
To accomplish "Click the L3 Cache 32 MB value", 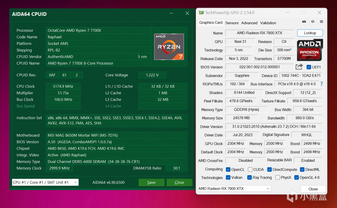I will click(x=163, y=99).
